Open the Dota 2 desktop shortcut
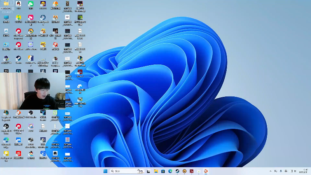The image size is (311, 175). tap(80, 72)
